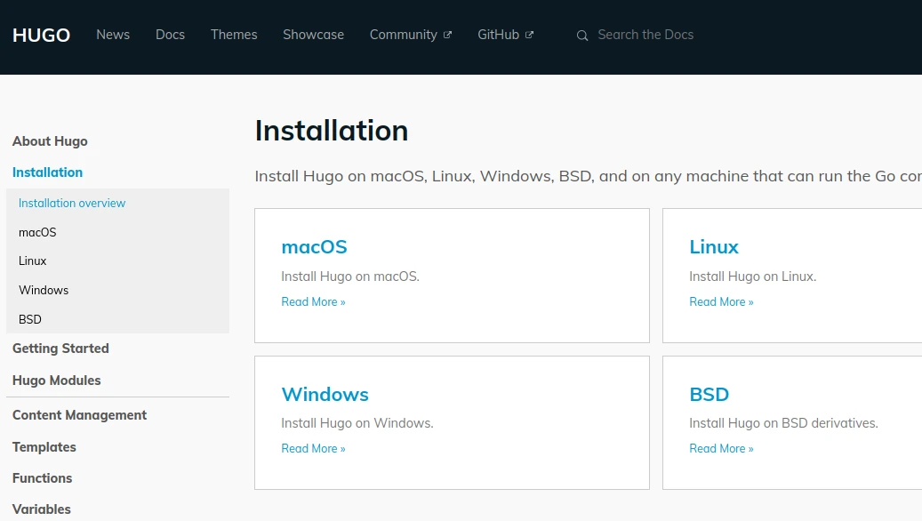Open the Community link
Viewport: 922px width, 521px height.
pyautogui.click(x=403, y=35)
